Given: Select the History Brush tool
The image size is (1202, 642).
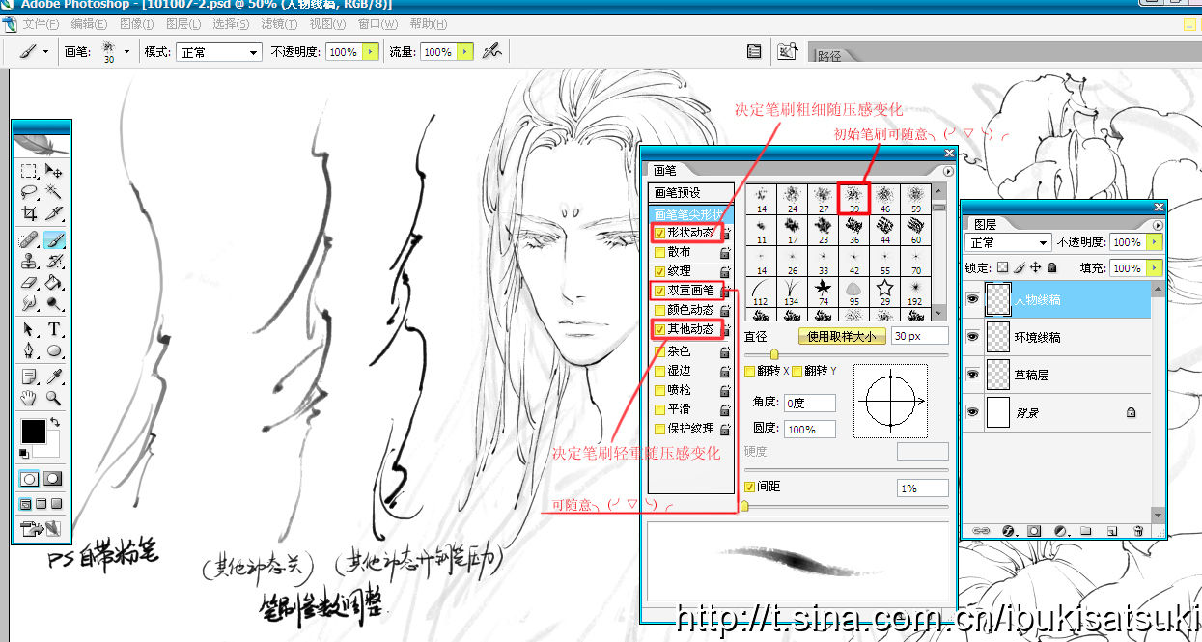Looking at the screenshot, I should [54, 261].
